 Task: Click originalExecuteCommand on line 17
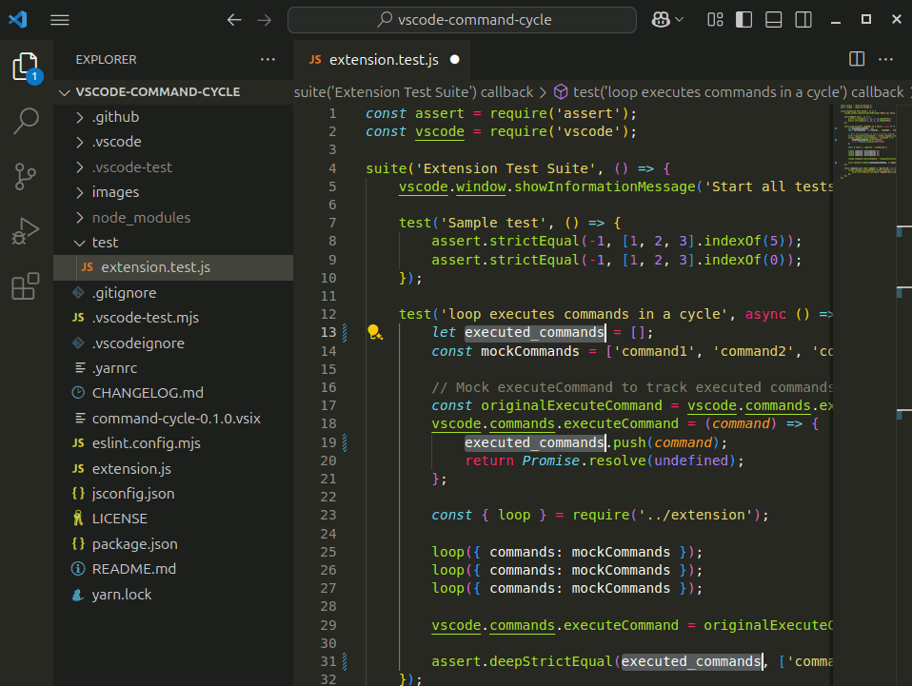(571, 405)
